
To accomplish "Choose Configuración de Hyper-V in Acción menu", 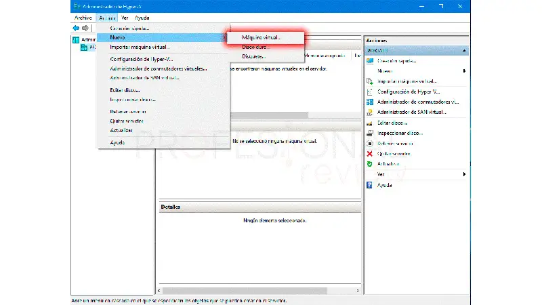I will [x=163, y=59].
